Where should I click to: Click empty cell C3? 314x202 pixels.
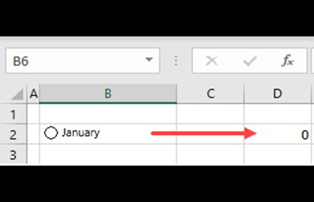[x=210, y=155]
